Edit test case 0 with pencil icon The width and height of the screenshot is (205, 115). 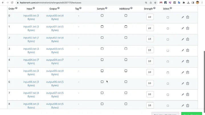(183, 17)
